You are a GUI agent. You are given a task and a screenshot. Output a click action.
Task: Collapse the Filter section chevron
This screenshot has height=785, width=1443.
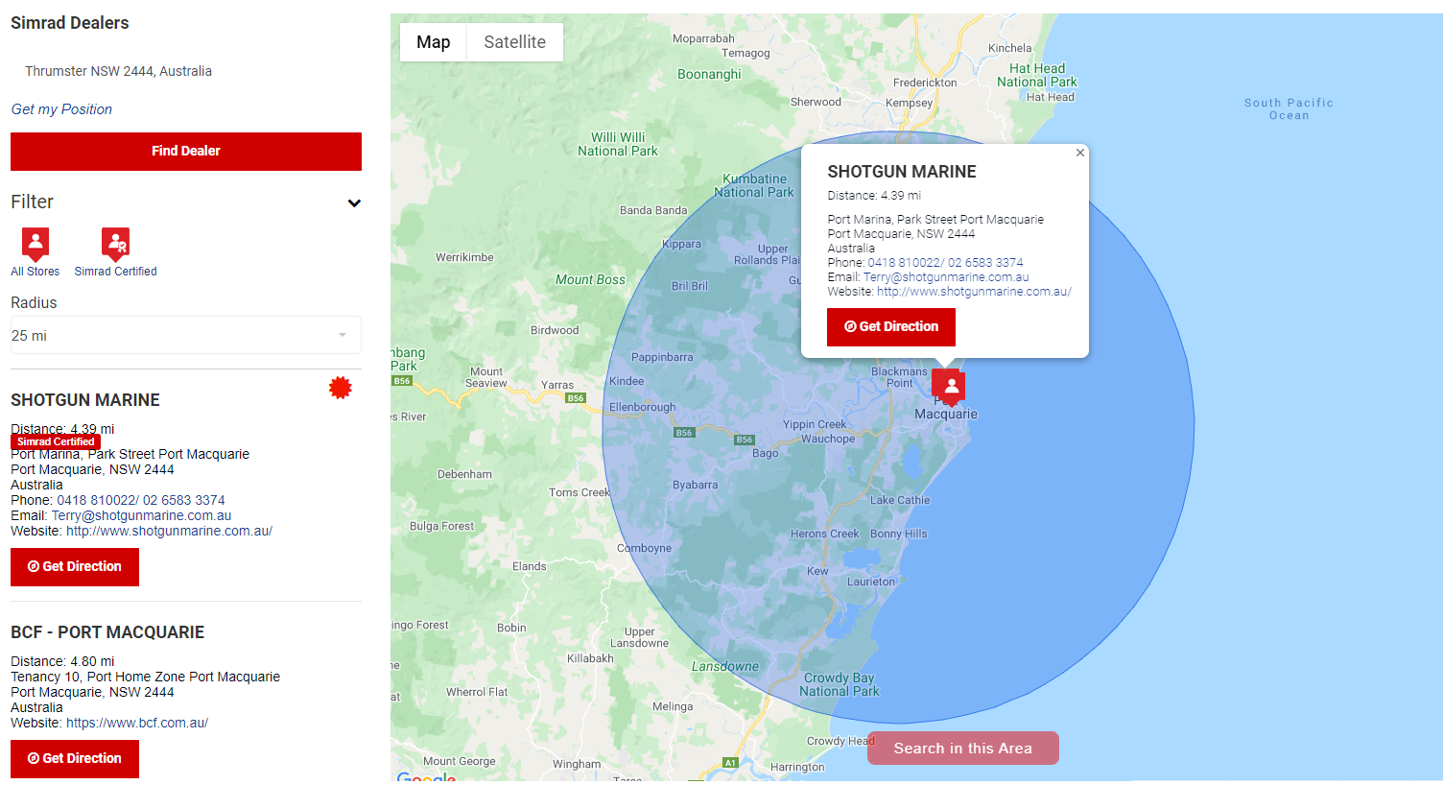click(x=354, y=202)
